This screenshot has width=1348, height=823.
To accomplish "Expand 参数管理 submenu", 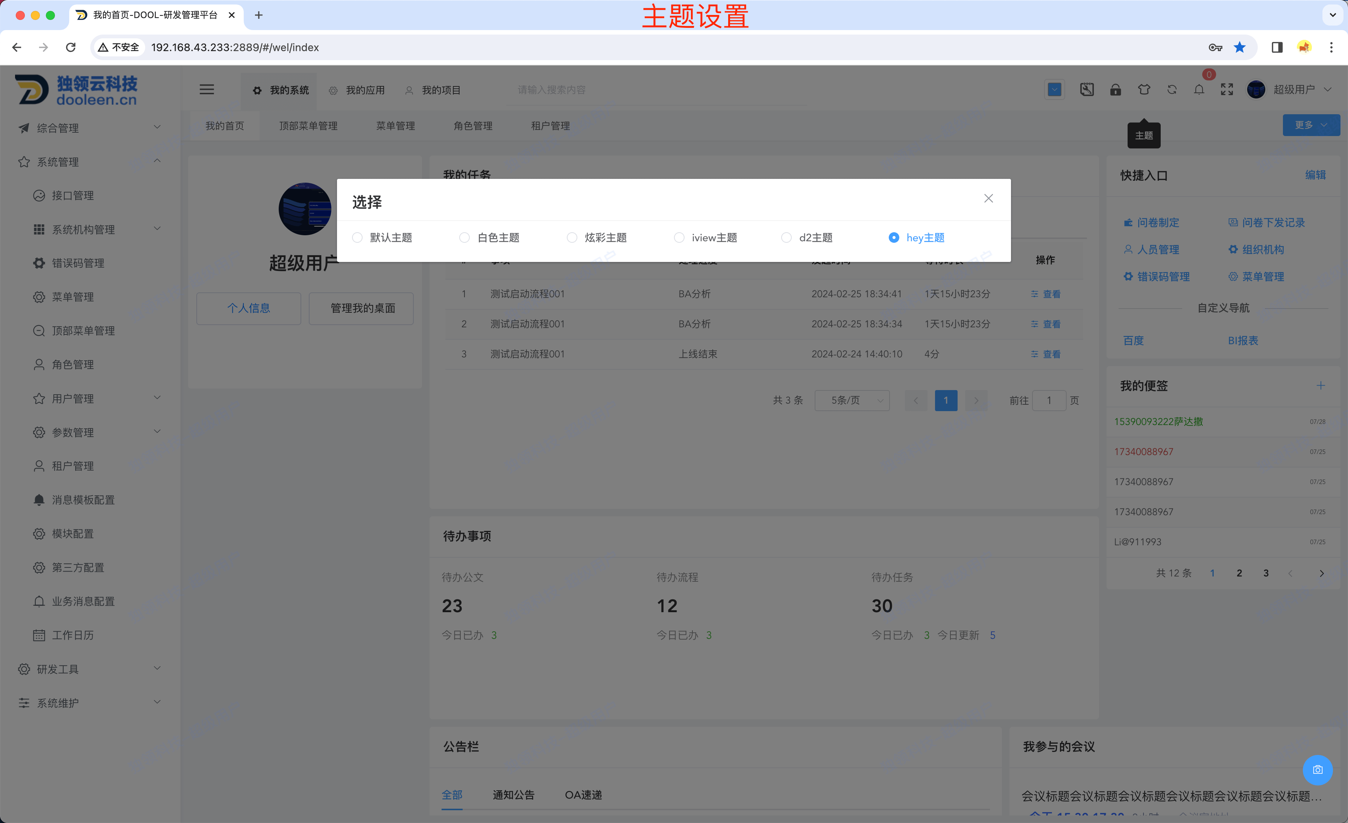I will [90, 432].
